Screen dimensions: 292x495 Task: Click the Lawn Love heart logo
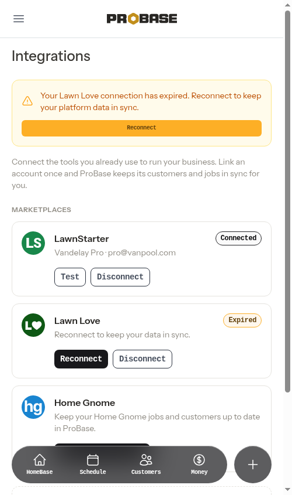click(x=33, y=325)
